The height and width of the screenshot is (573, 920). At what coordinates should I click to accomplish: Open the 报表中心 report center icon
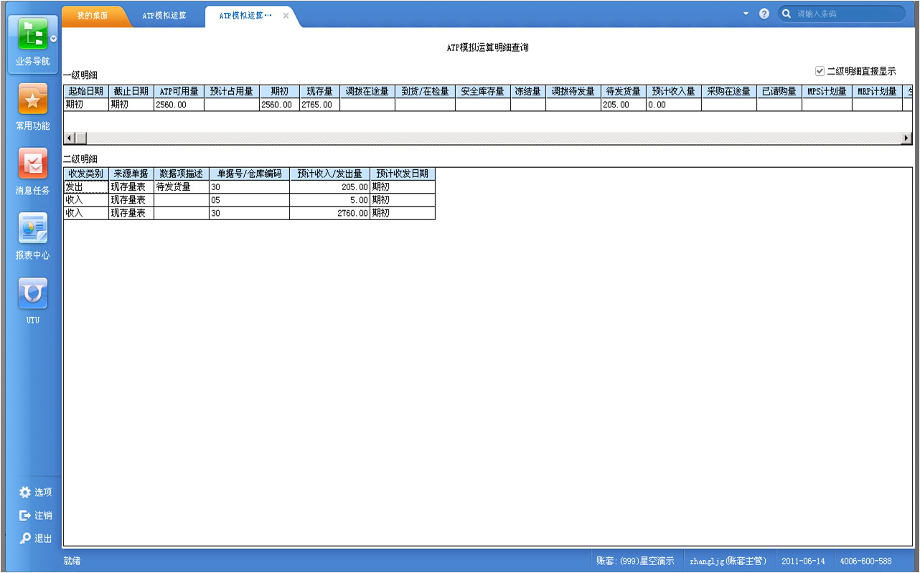pos(32,228)
